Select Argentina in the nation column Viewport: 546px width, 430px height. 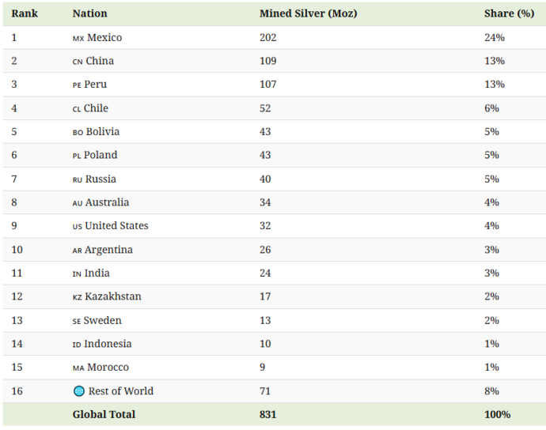pos(108,250)
